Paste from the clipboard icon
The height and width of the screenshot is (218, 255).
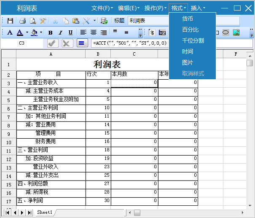[x=76, y=21]
